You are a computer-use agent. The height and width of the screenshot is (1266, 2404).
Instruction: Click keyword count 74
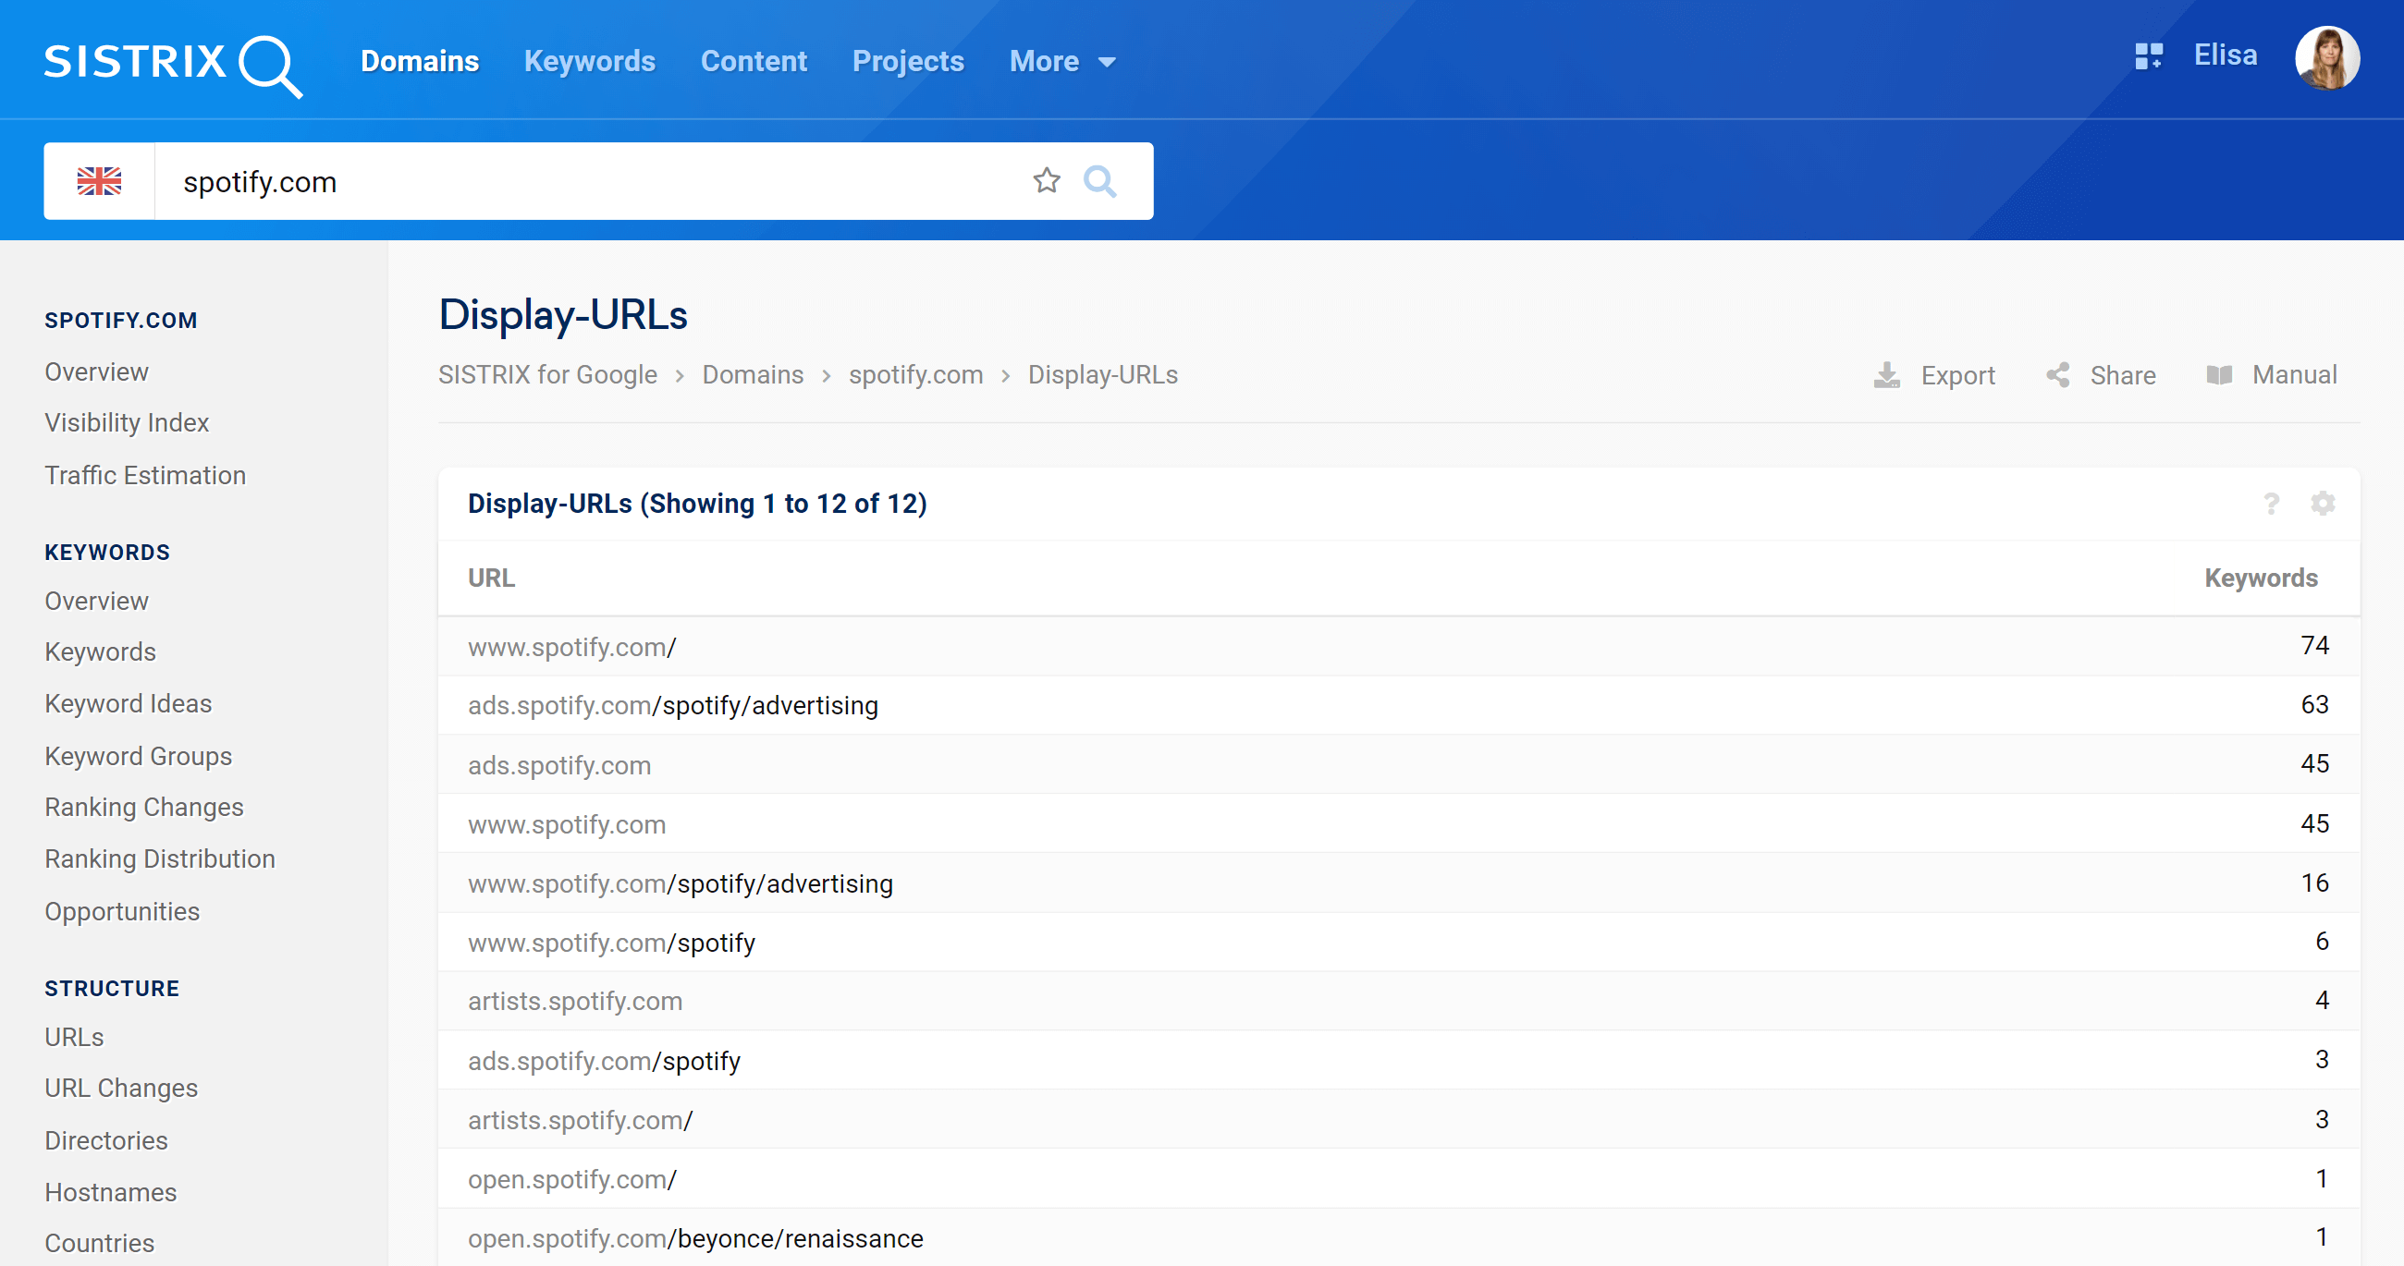(x=2313, y=646)
